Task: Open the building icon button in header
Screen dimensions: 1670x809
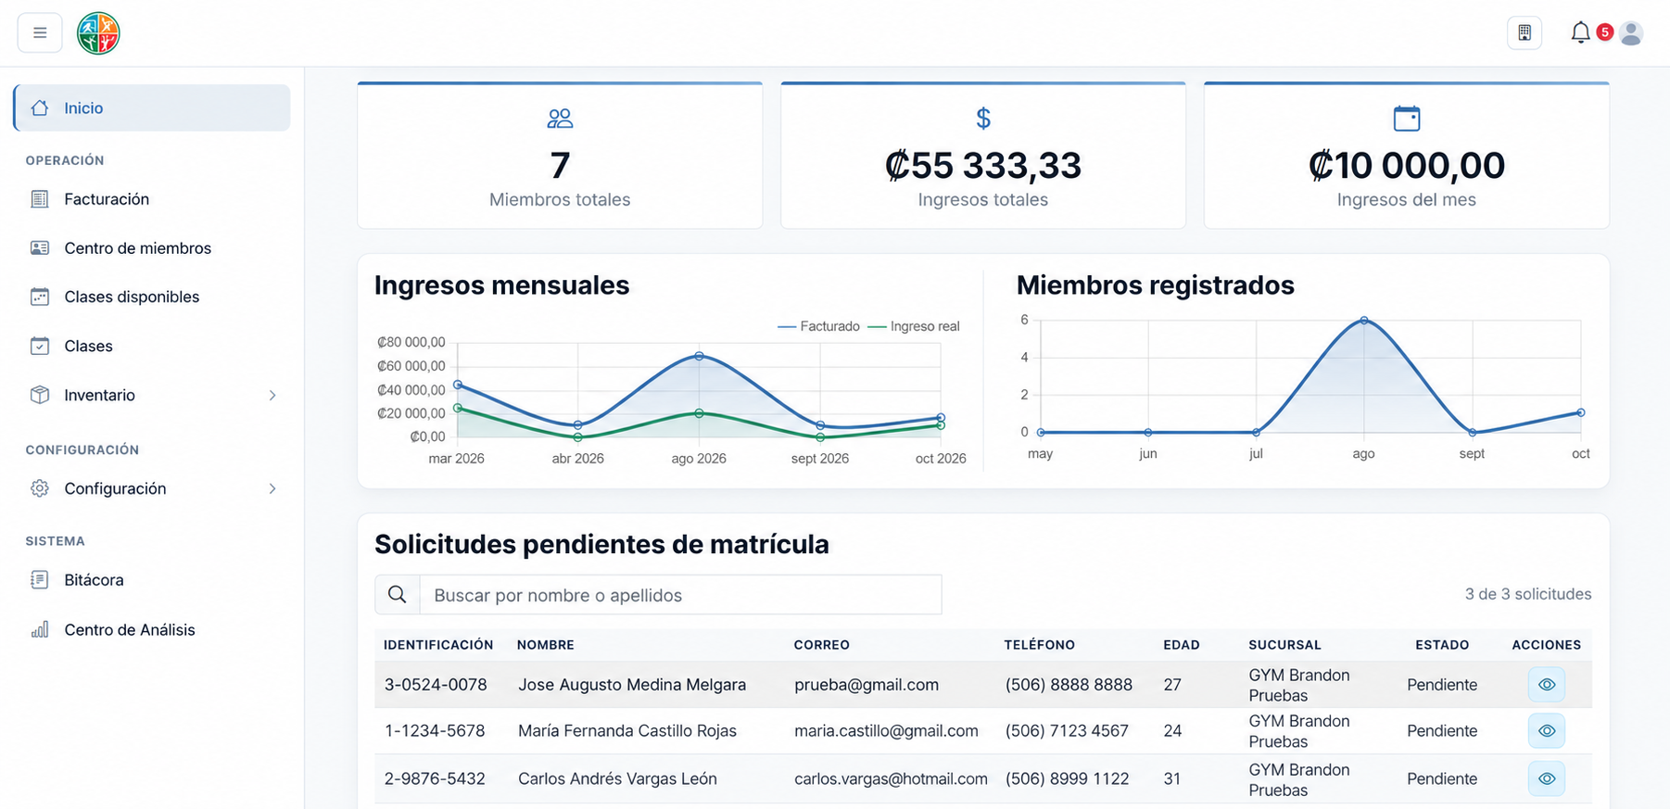Action: [x=1525, y=33]
